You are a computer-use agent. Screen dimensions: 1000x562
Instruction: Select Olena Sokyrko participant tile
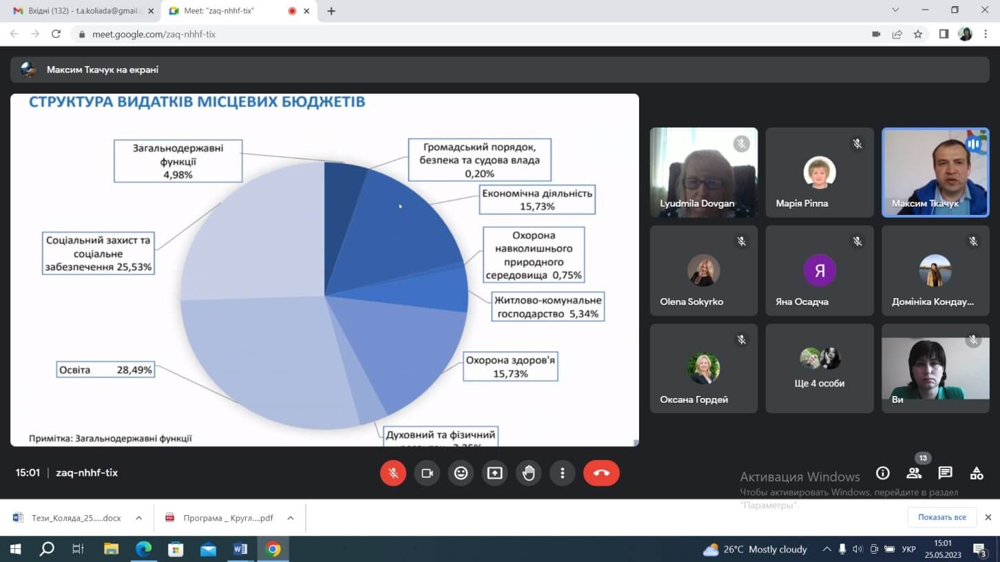(704, 271)
